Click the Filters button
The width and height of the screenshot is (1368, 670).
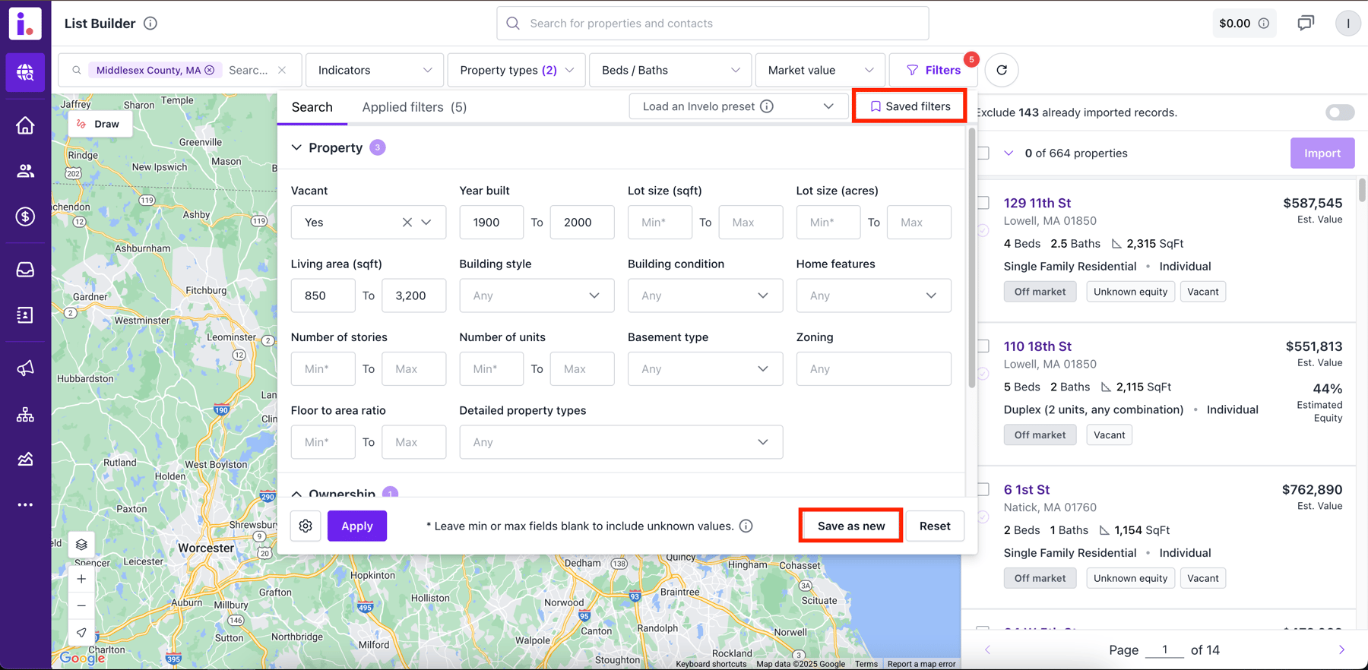933,70
